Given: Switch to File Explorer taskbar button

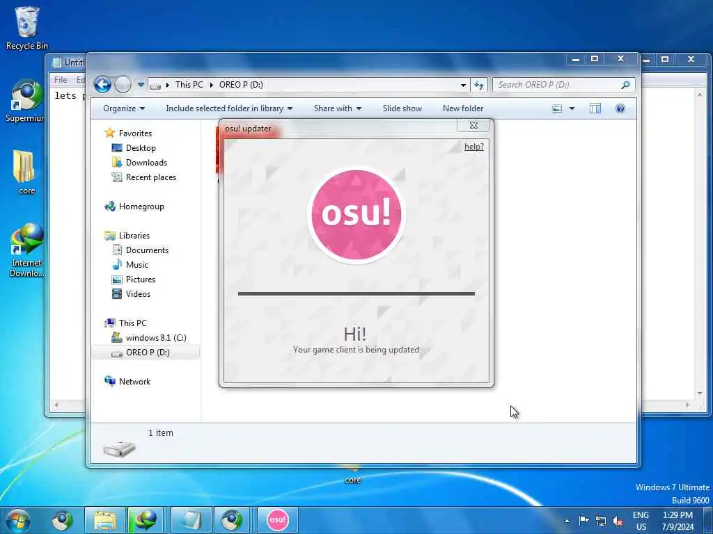Looking at the screenshot, I should [x=105, y=520].
